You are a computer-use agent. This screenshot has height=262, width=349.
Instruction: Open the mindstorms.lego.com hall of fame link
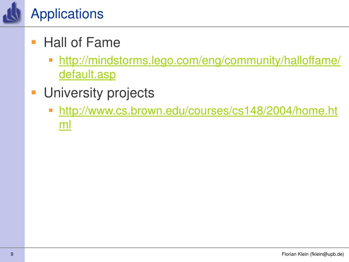click(200, 60)
